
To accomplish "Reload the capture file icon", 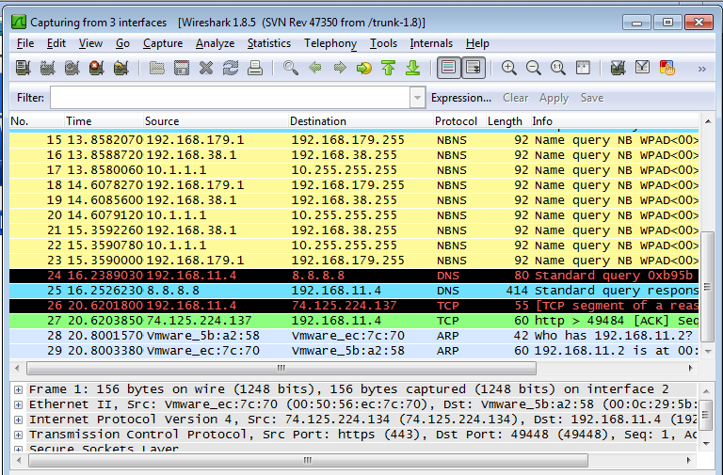I will (x=231, y=68).
